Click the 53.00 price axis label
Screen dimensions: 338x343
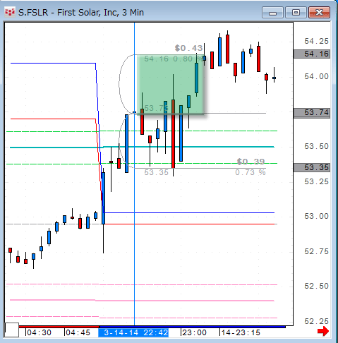316,216
